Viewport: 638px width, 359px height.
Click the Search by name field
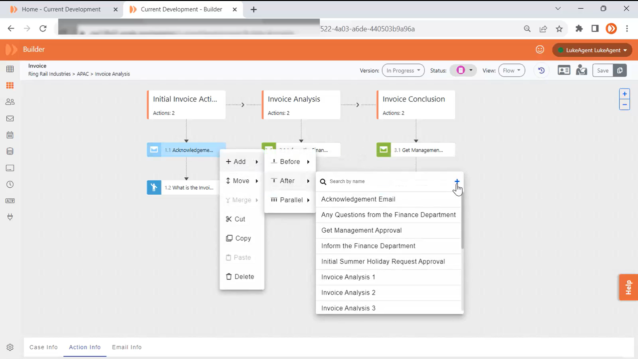(386, 181)
